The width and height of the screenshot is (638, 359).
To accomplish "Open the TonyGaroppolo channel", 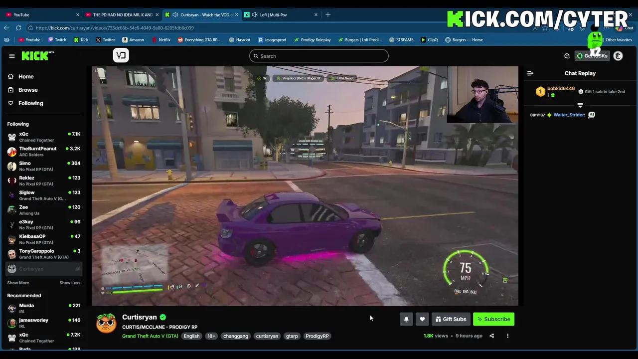I will [43, 254].
